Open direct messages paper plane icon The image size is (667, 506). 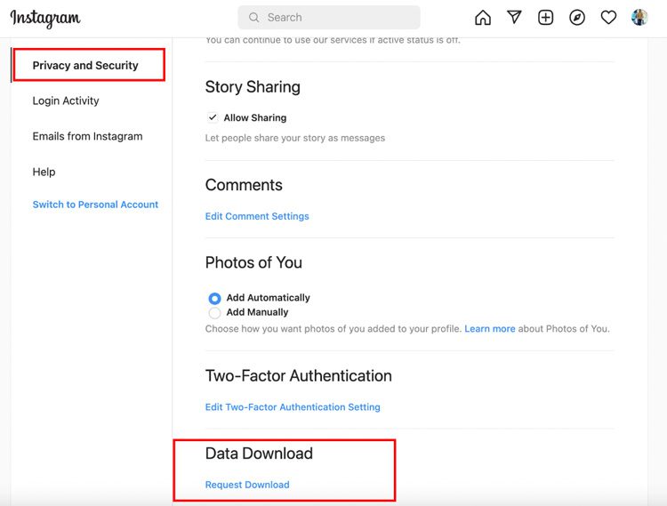(514, 17)
